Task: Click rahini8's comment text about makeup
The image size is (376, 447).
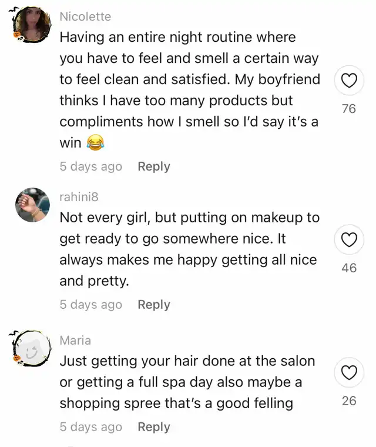Action: tap(188, 249)
